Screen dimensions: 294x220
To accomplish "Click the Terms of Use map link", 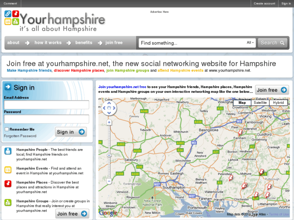I will [x=279, y=214].
